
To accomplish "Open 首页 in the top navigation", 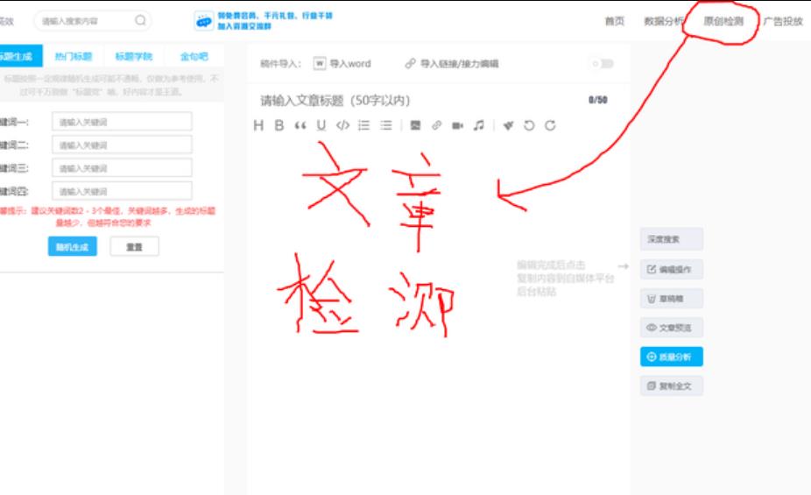I will tap(615, 21).
